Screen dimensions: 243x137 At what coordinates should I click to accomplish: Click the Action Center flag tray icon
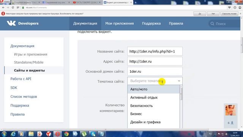(x=219, y=134)
